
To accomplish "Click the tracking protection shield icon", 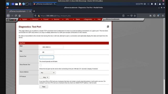I will 35,16.
